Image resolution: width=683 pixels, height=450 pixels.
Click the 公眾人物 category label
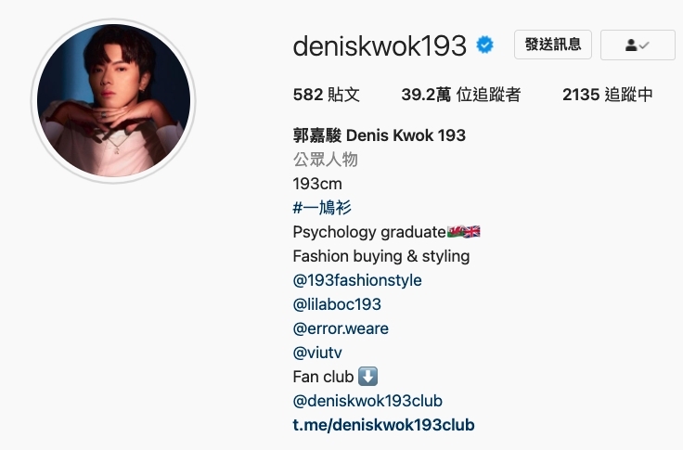pyautogui.click(x=326, y=160)
